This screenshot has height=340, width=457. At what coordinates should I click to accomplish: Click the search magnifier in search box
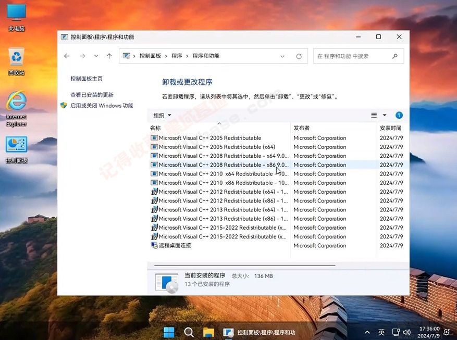(395, 56)
